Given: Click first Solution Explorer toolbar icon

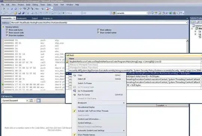Looking at the screenshot, I should 193,22.
